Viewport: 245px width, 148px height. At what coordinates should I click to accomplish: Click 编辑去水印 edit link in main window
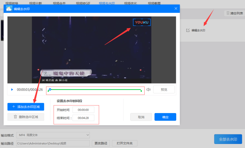coord(198,30)
